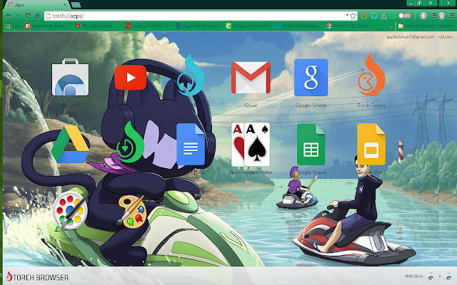Open the Google Docs app

coord(191,145)
